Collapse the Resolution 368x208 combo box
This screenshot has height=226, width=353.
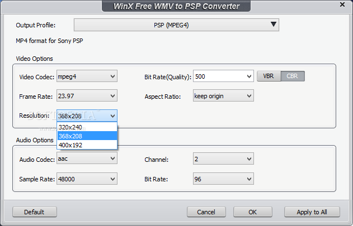point(87,116)
